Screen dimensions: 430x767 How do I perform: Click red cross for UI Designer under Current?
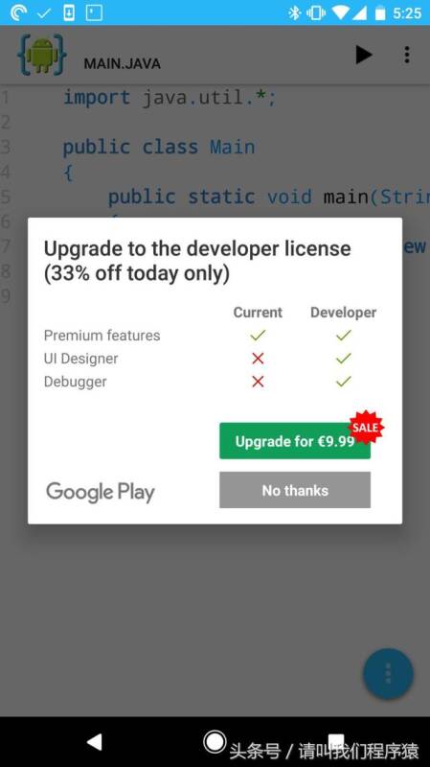coord(258,359)
